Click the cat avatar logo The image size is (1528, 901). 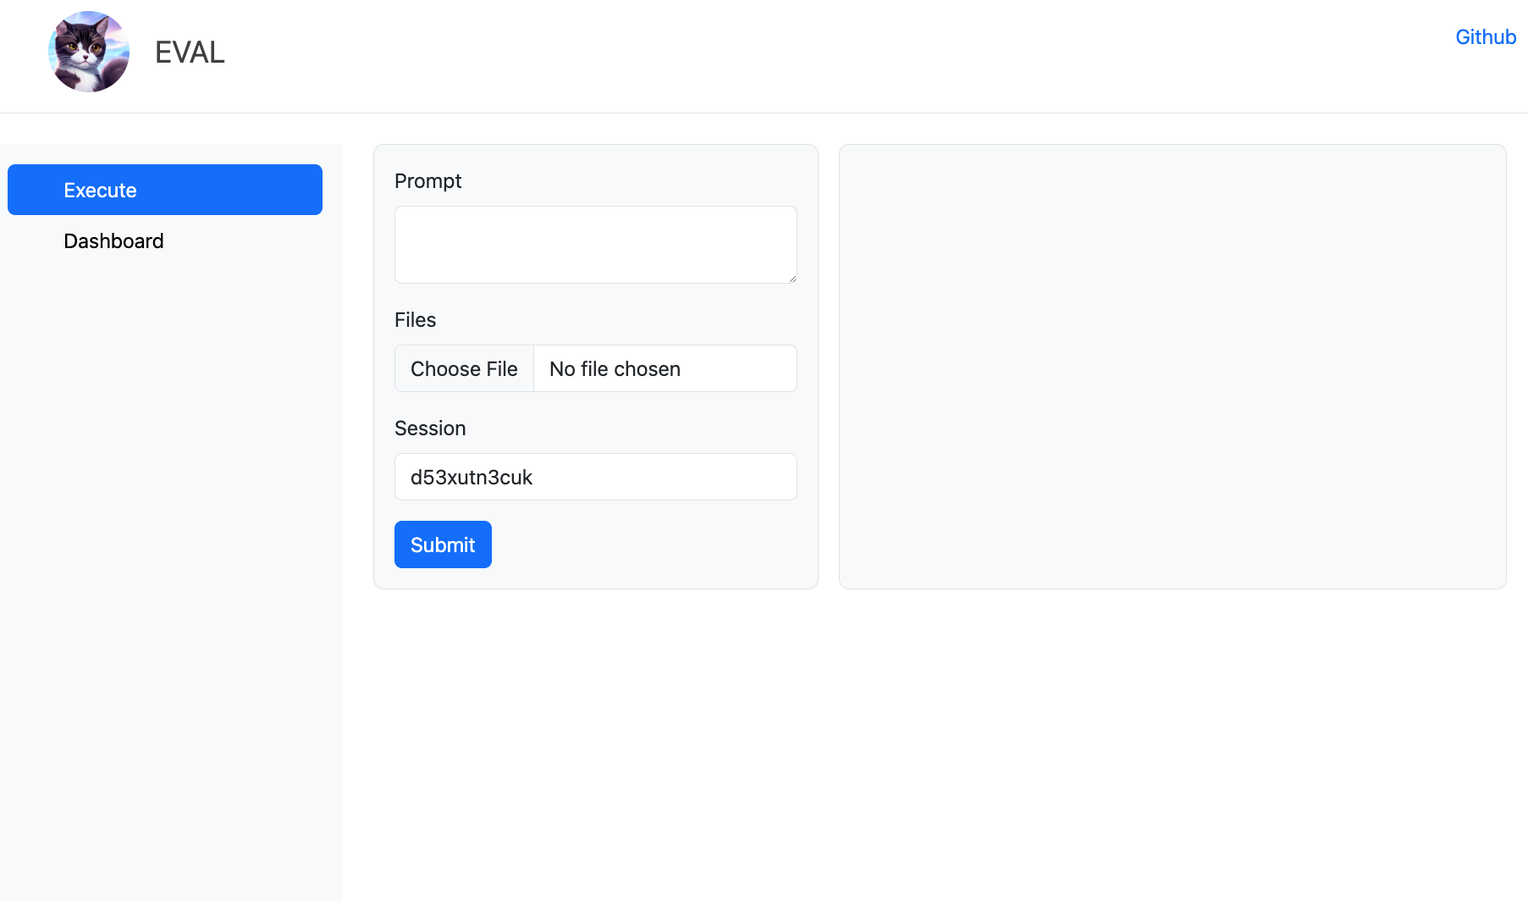[x=88, y=52]
